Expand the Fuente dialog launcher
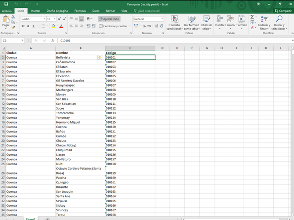The width and height of the screenshot is (294, 220). pos(66,33)
